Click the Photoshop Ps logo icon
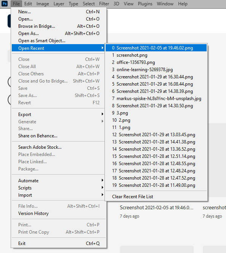Viewport: 226px width, 253px height. click(4, 3)
